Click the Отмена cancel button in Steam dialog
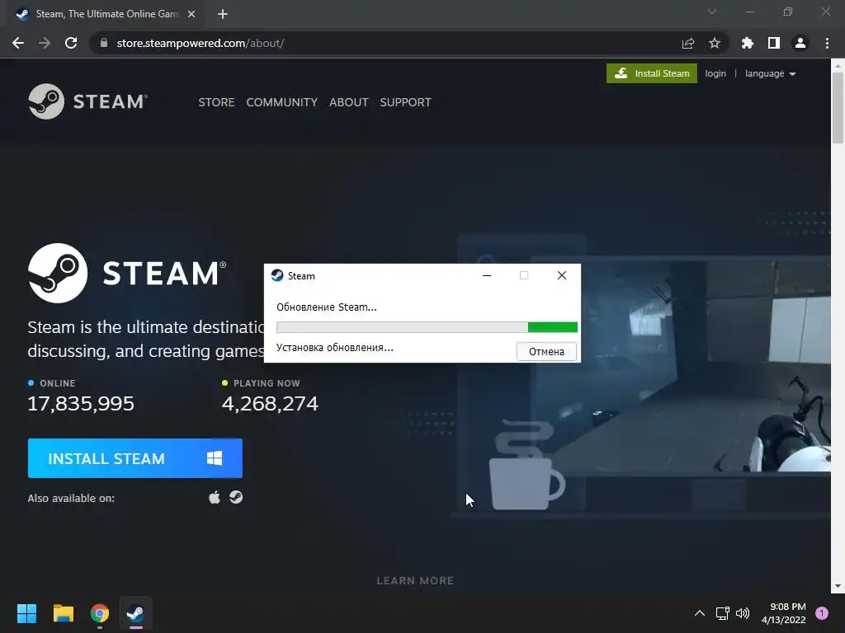845x633 pixels. 546,351
